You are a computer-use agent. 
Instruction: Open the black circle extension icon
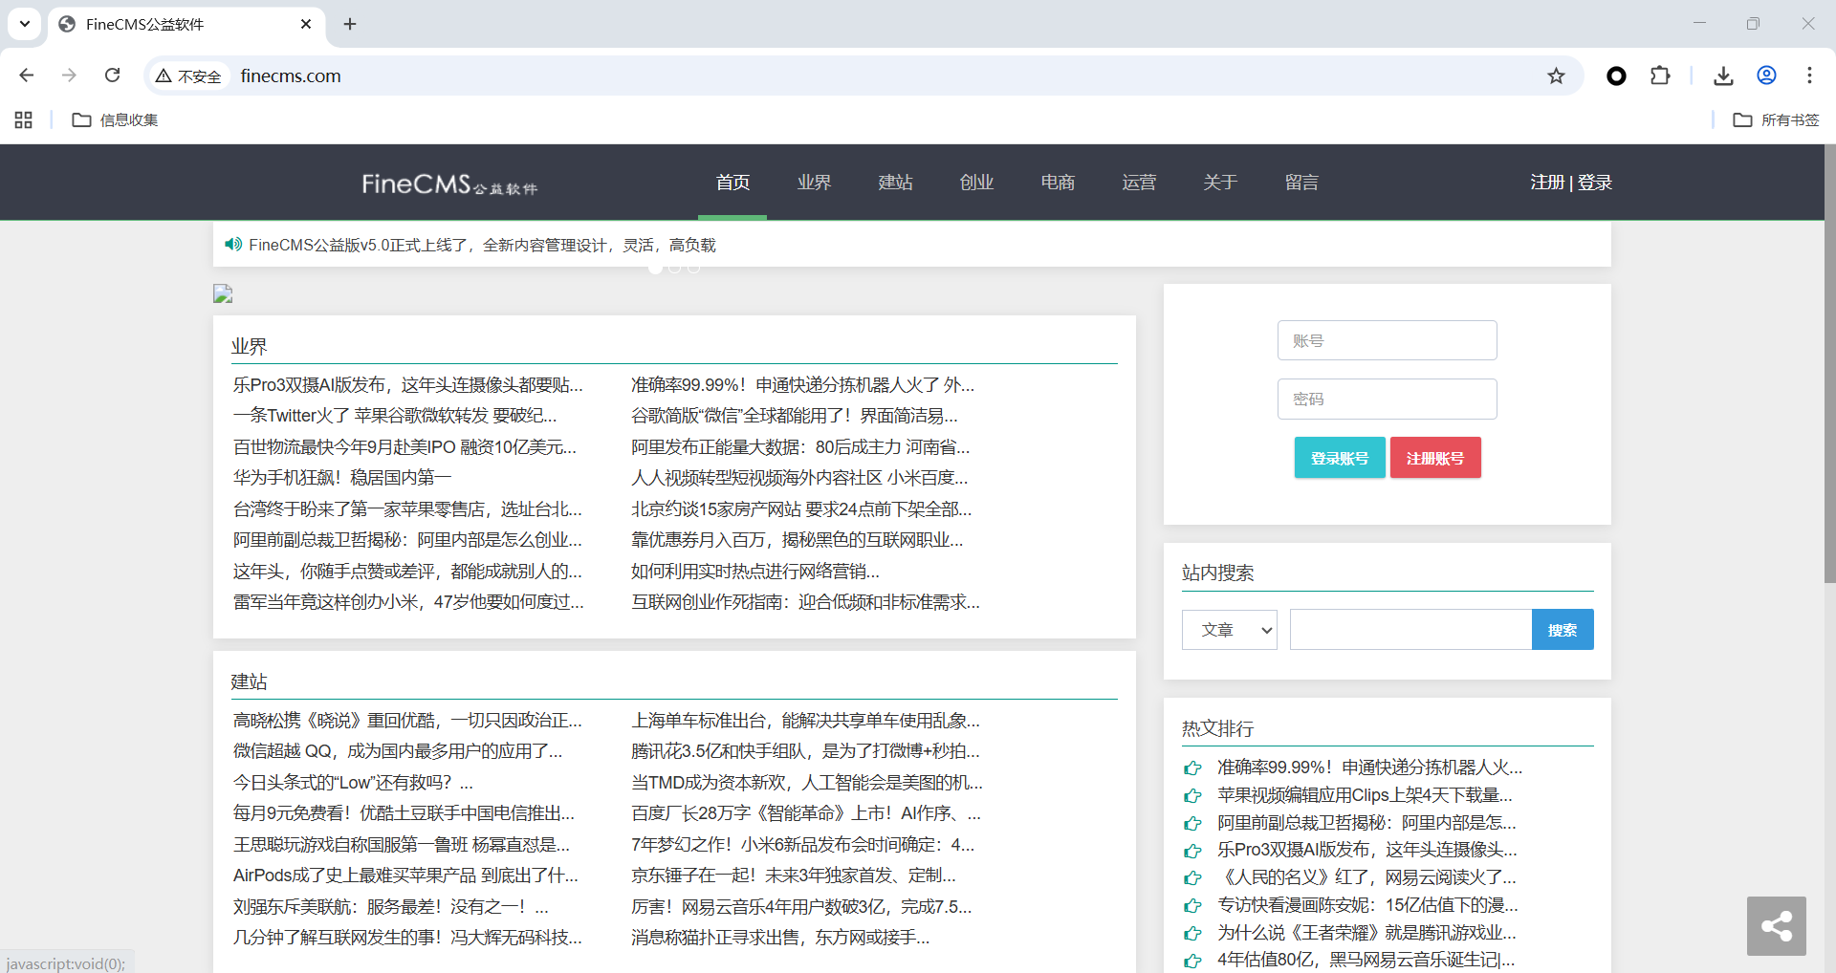pos(1616,76)
